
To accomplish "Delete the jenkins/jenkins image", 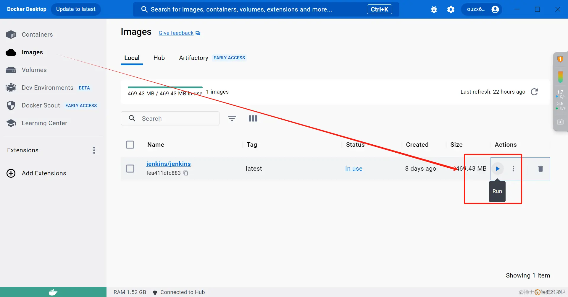I will [540, 169].
